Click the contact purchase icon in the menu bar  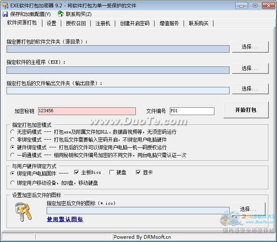pos(61,14)
